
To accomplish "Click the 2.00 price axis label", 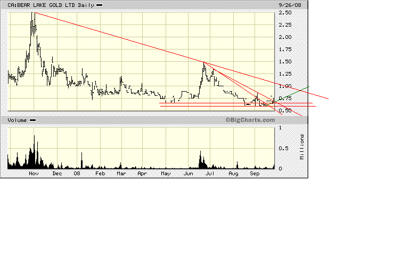I will pyautogui.click(x=285, y=37).
